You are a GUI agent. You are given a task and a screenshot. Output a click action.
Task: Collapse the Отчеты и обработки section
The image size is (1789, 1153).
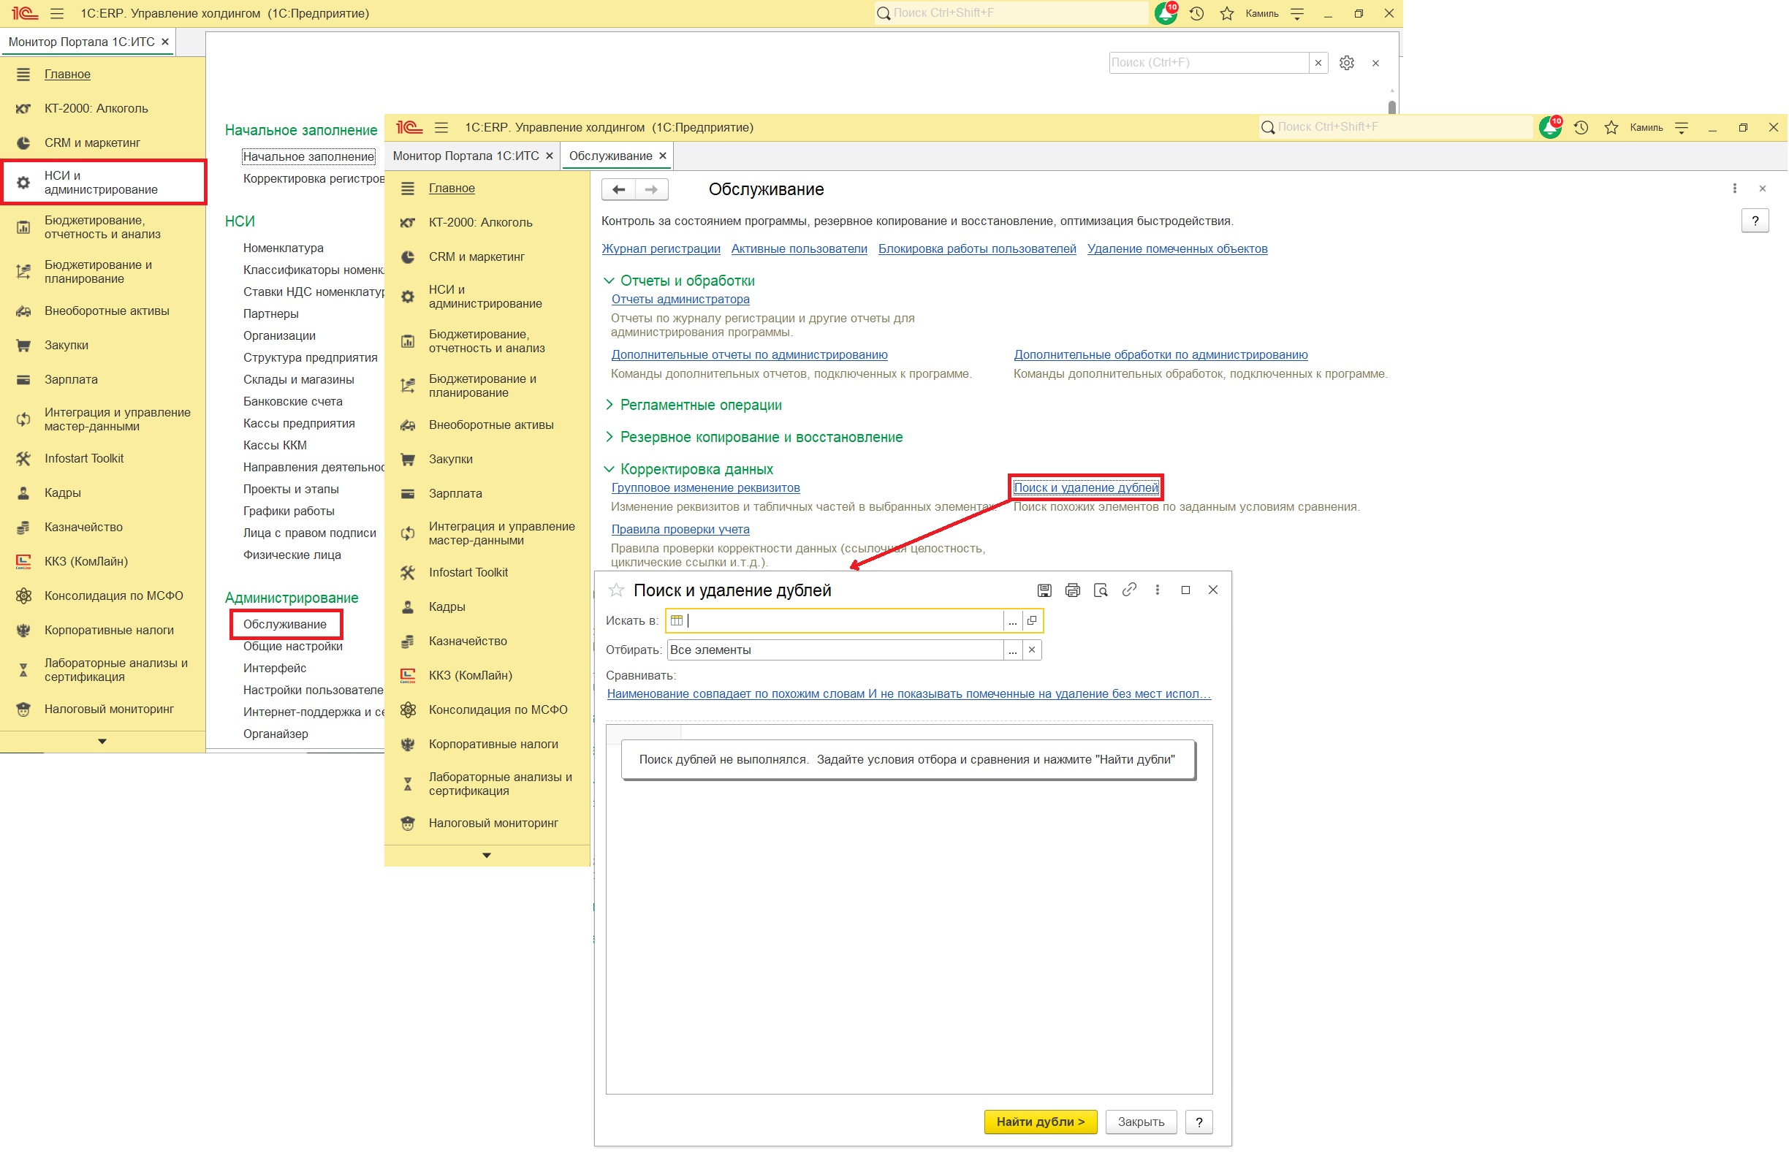click(609, 281)
